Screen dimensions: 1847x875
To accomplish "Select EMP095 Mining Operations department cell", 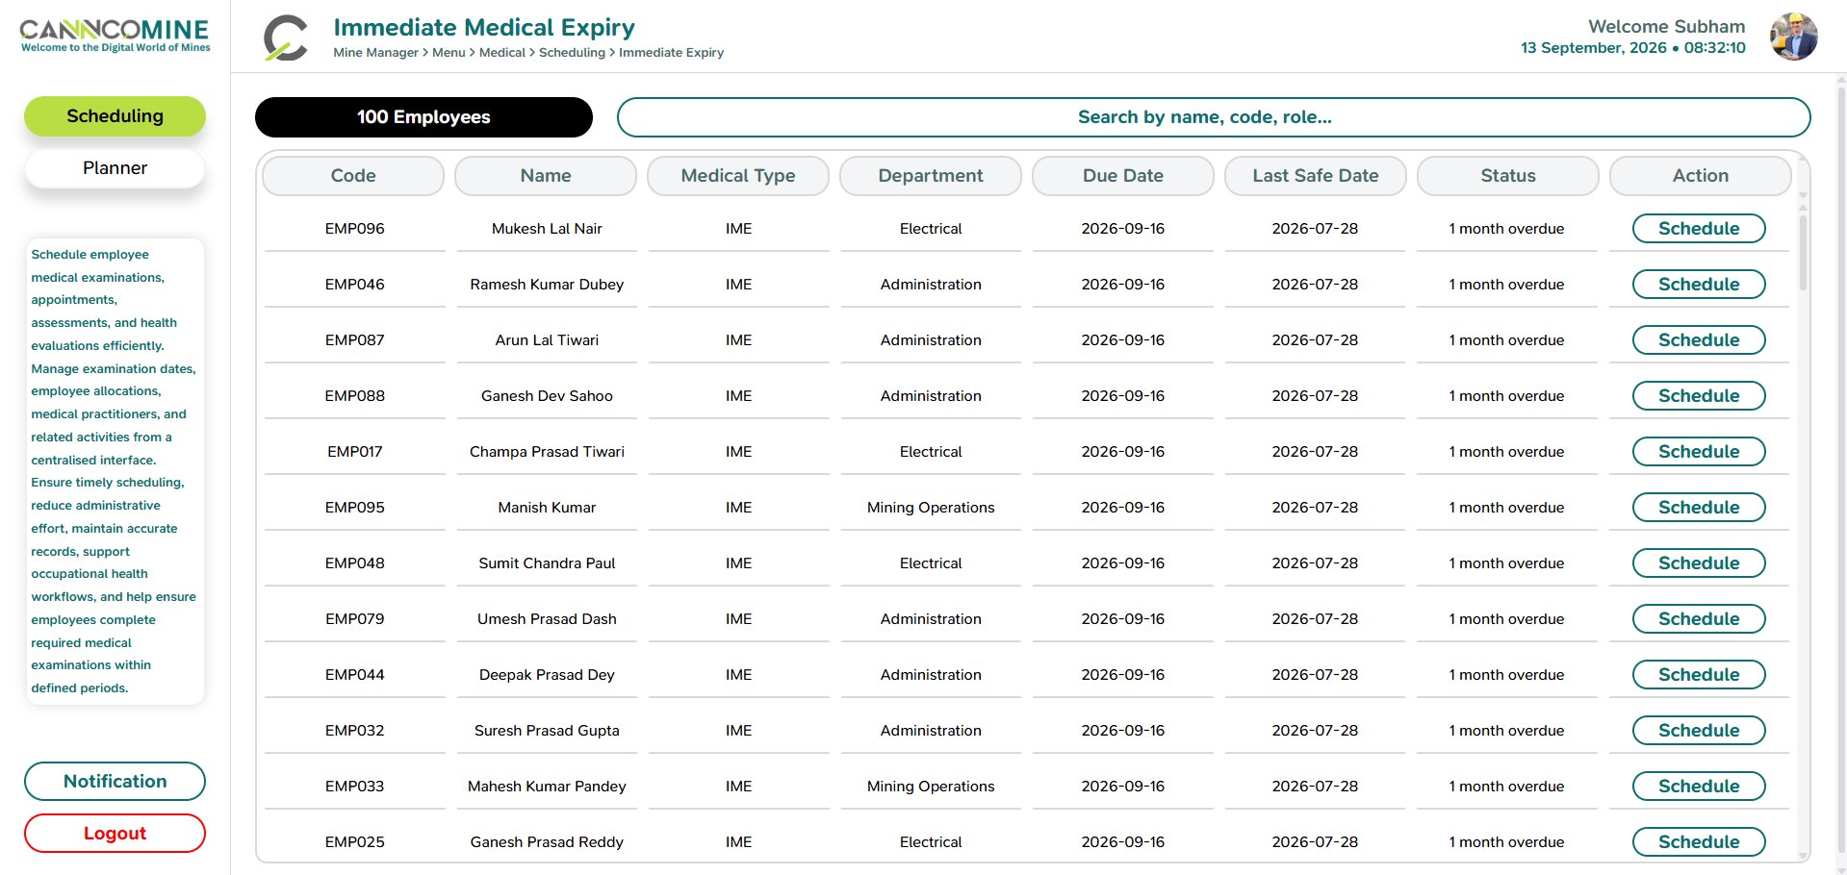I will (x=931, y=508).
